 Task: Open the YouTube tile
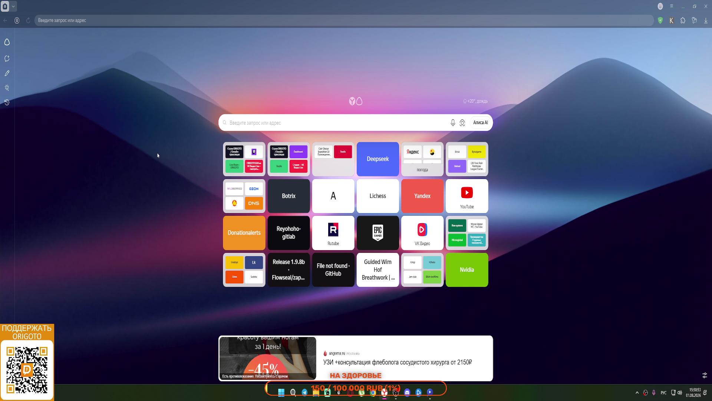[467, 196]
